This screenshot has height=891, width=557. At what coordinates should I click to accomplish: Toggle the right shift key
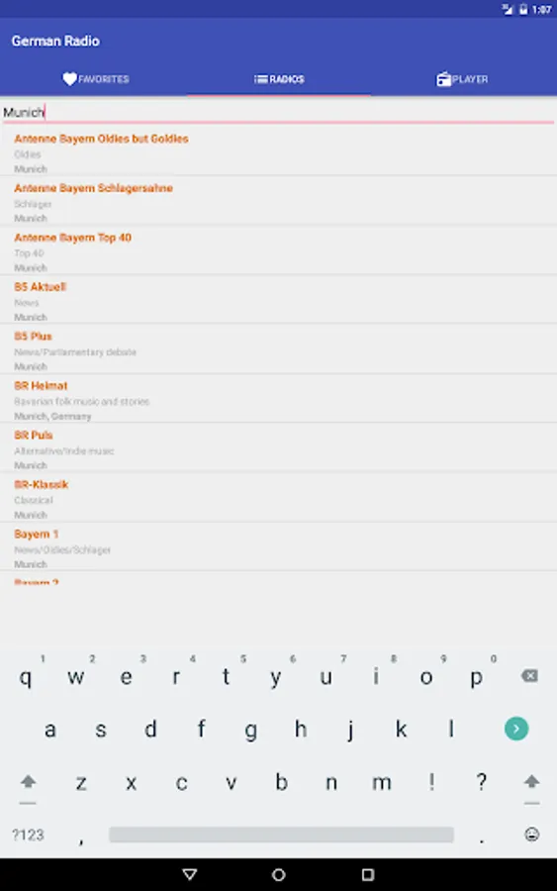point(531,782)
